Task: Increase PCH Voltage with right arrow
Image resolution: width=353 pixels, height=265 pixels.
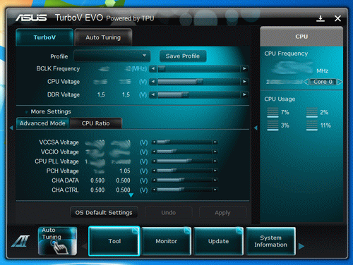Action: pos(215,171)
